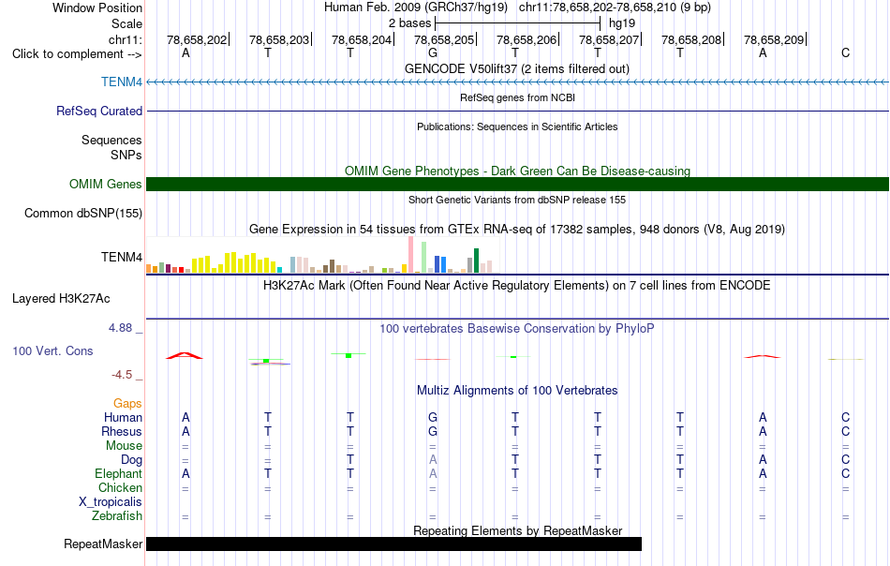Click position label 78,658,206 on the ruler
Viewport: 890px width, 566px height.
527,39
